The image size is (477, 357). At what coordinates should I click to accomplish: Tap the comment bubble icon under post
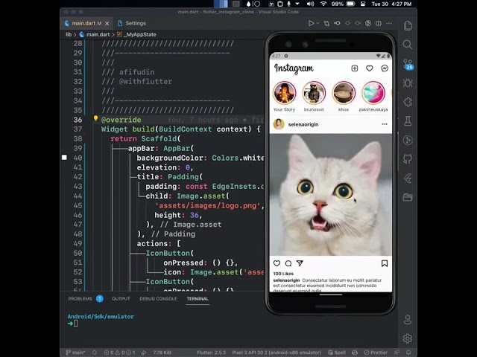[288, 263]
